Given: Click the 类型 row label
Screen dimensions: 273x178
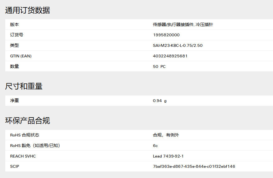Looking at the screenshot, I should [14, 46].
